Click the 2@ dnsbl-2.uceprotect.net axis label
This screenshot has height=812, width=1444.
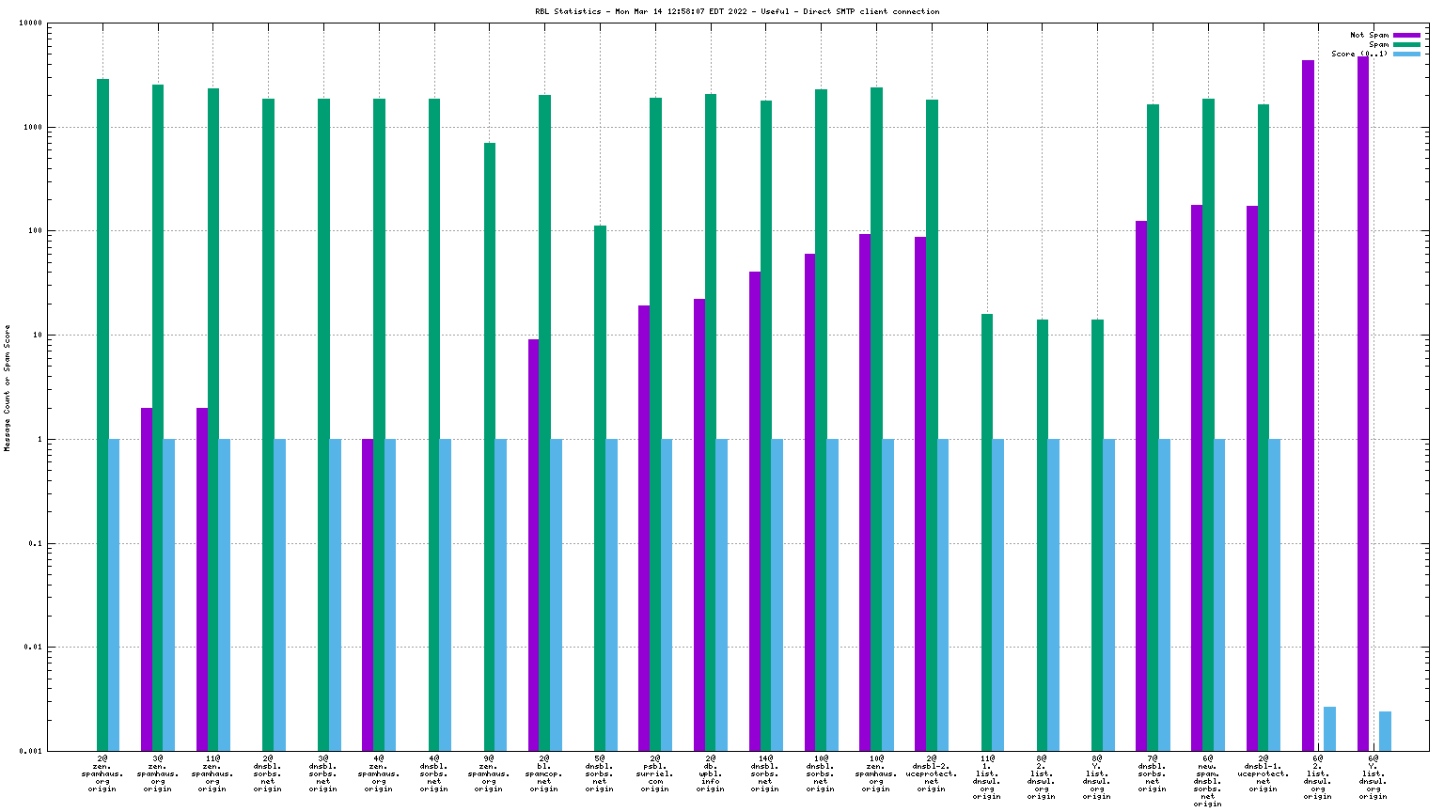[931, 773]
